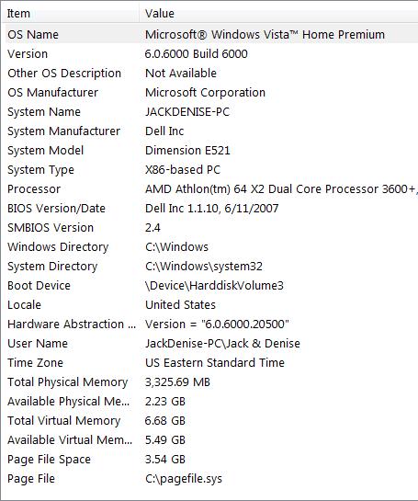Screen dimensions: 418x501
Task: Select the BIOS Version/Date row
Action: coord(209,209)
